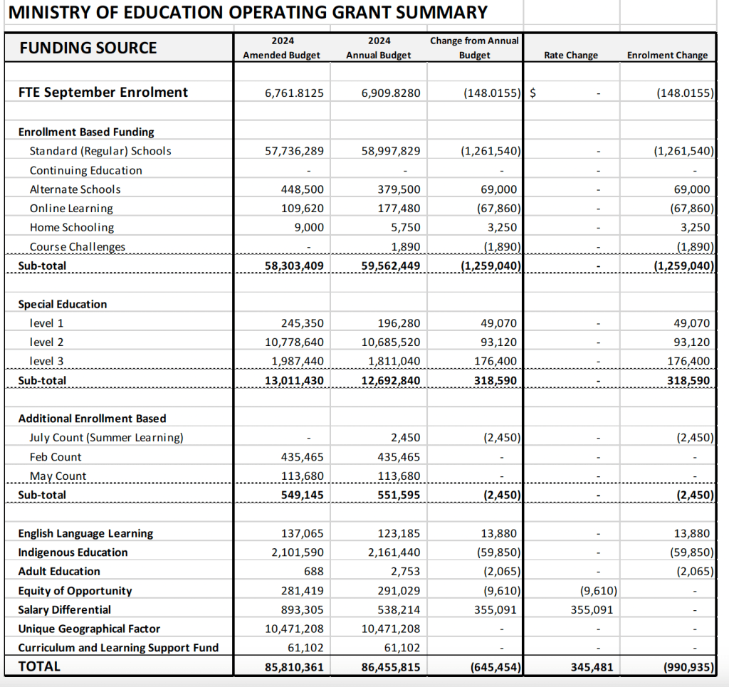Image resolution: width=729 pixels, height=687 pixels.
Task: Click the Online Learning row label
Action: (x=71, y=209)
